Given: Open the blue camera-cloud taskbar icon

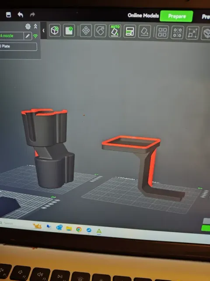Looking at the screenshot, I should [59, 227].
